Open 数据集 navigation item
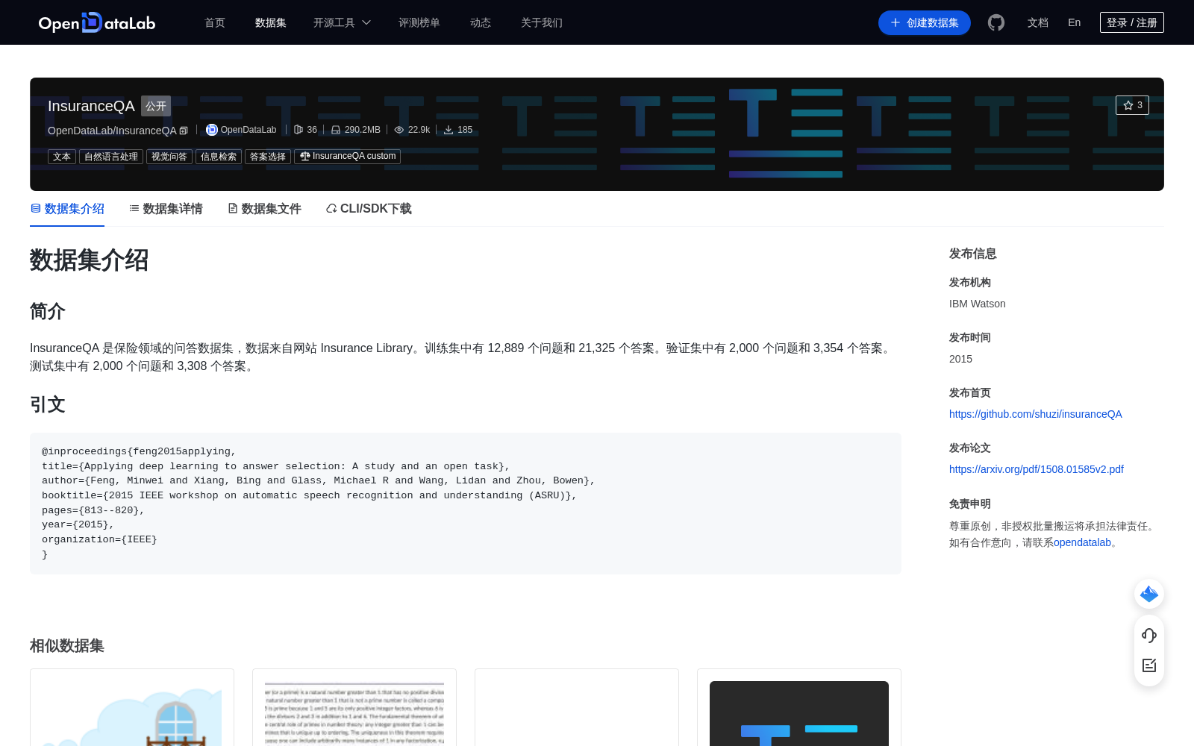1194x746 pixels. click(271, 22)
